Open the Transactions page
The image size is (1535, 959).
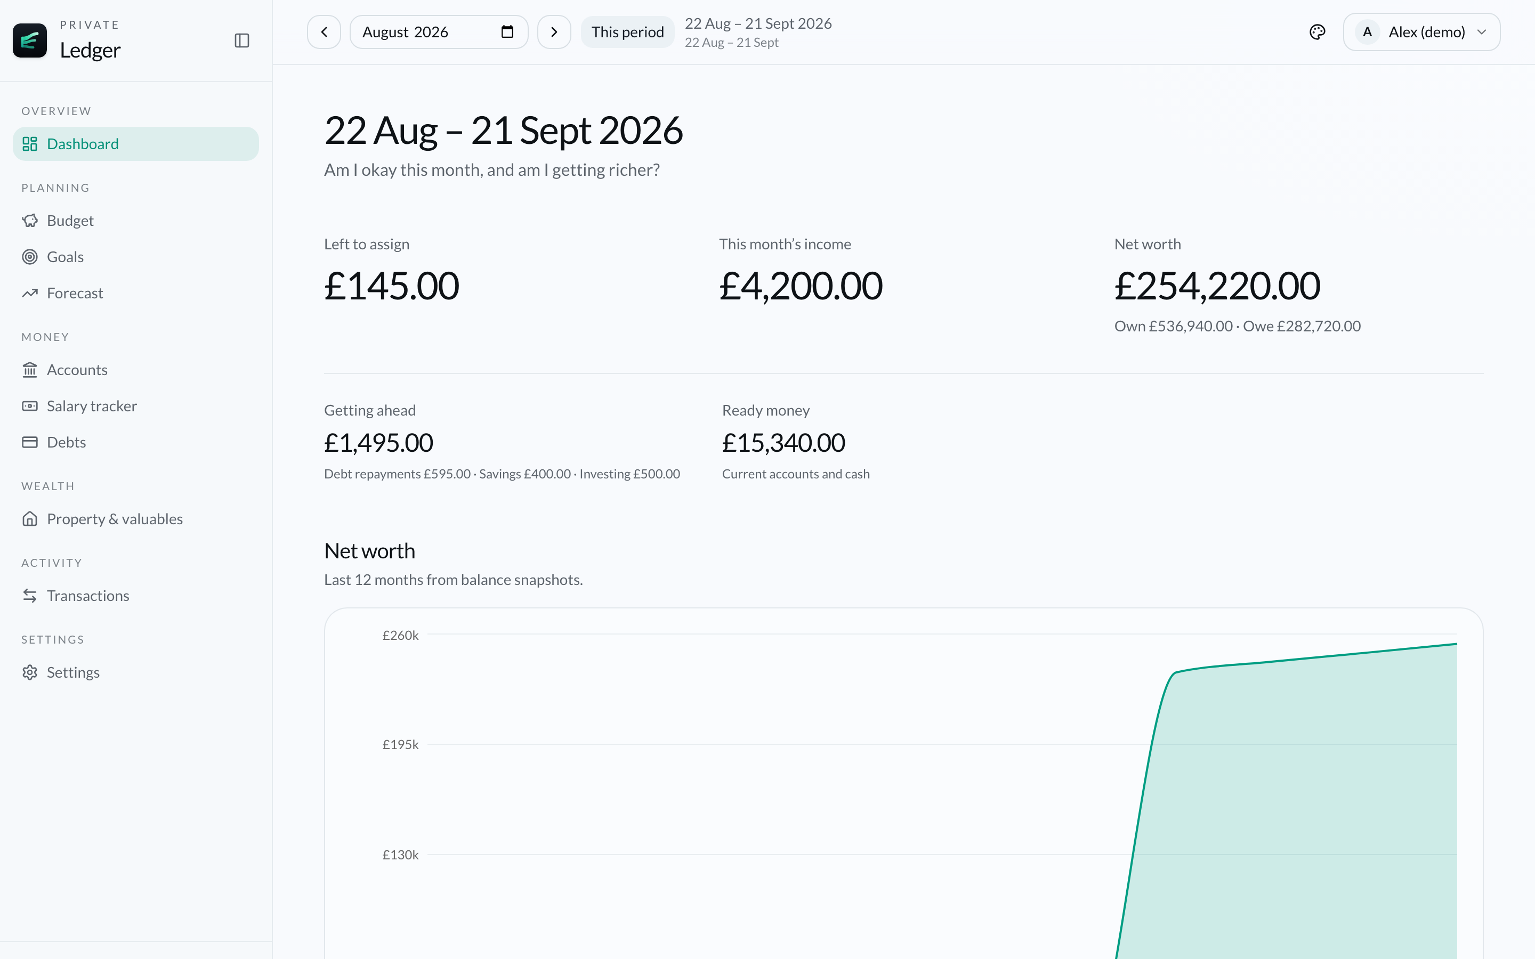click(x=136, y=596)
